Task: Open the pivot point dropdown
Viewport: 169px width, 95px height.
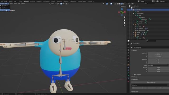Action: pos(58,4)
